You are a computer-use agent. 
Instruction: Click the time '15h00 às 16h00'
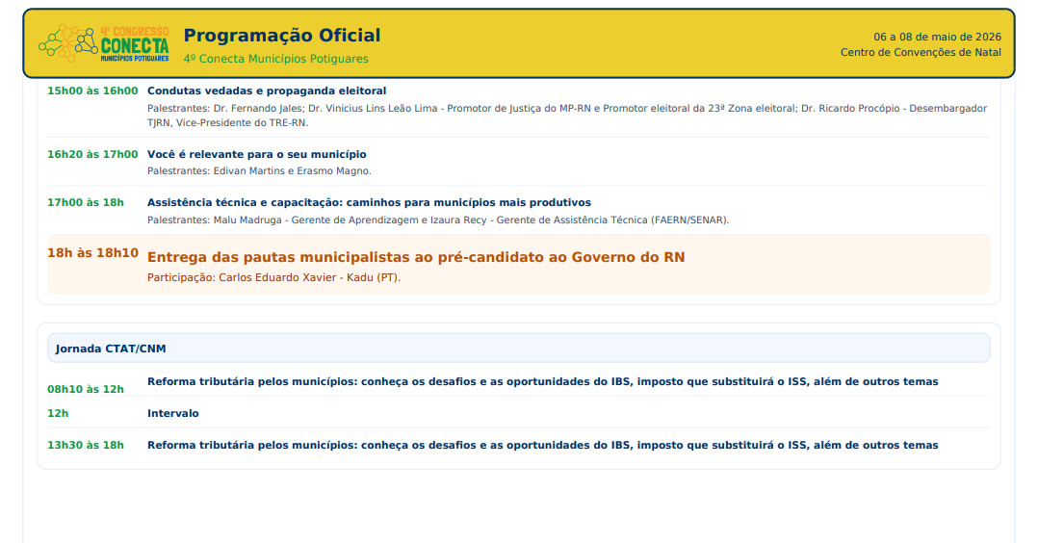(x=92, y=90)
